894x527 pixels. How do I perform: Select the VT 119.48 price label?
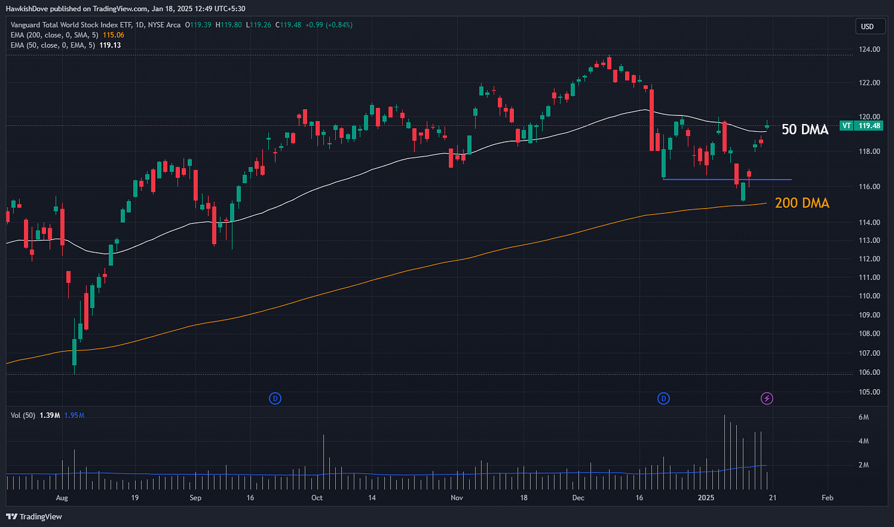pos(861,125)
